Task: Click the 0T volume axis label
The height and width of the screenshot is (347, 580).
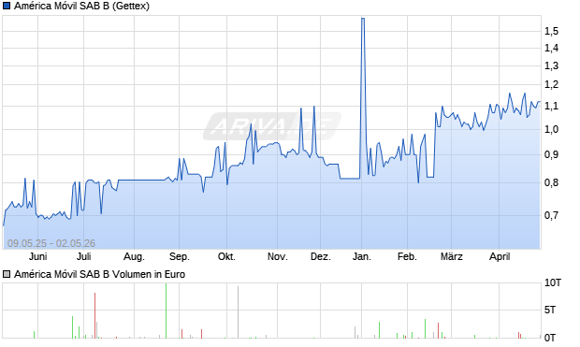Action: click(550, 338)
